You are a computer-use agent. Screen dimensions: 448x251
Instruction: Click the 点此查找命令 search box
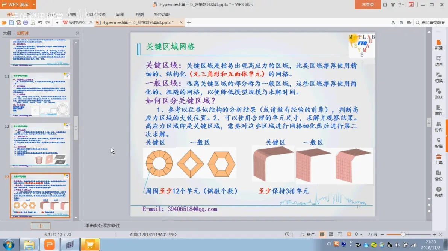click(430, 22)
